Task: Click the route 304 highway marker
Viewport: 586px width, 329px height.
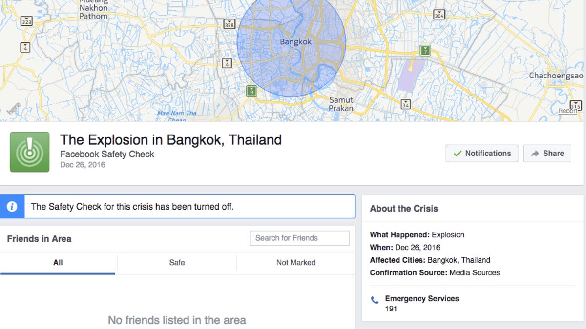Action: point(439,15)
